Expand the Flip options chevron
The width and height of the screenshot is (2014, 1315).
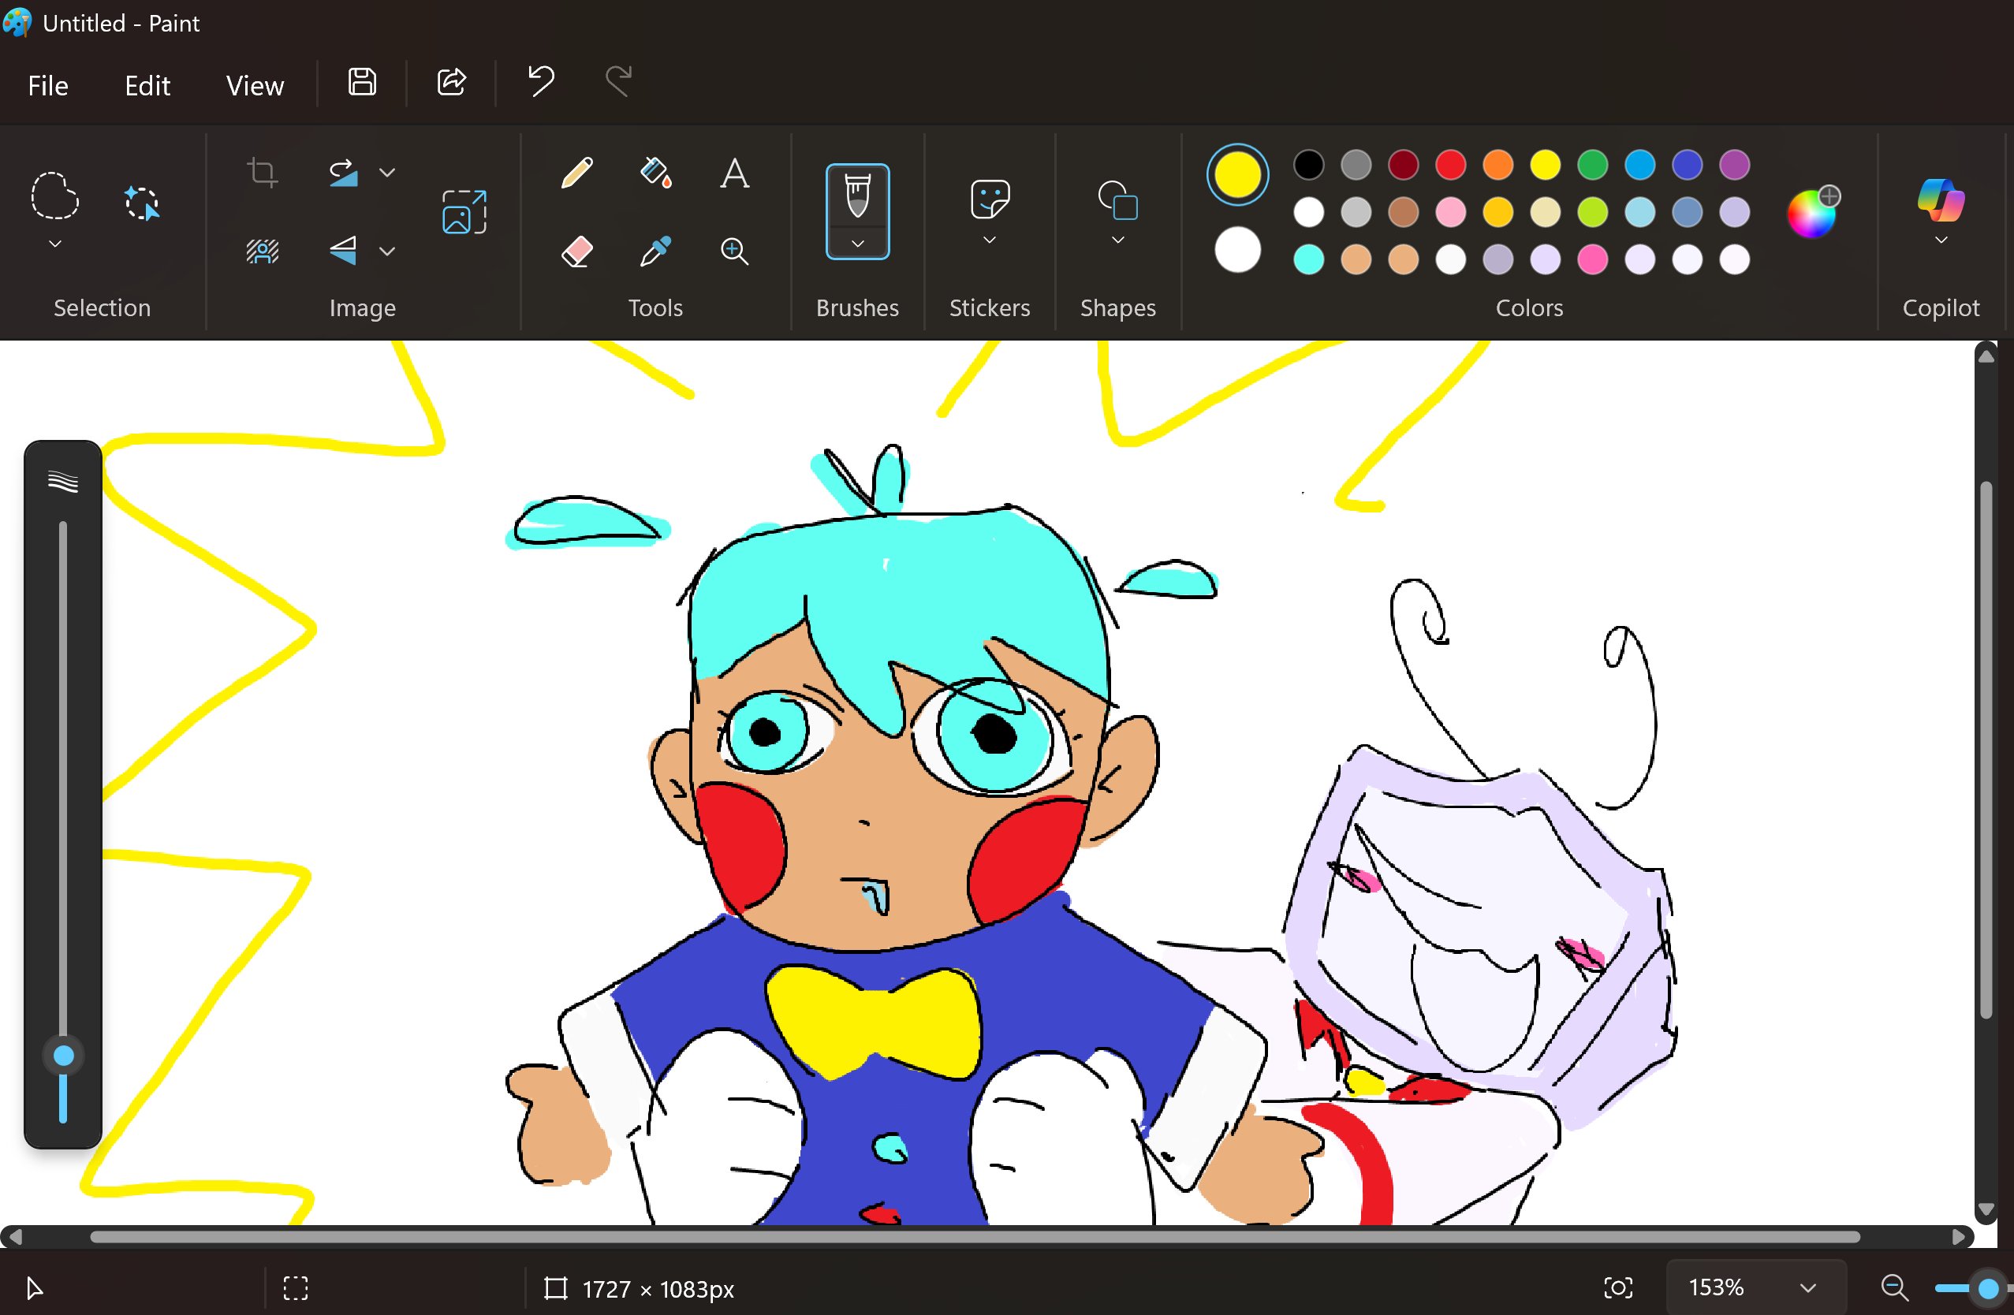tap(386, 251)
